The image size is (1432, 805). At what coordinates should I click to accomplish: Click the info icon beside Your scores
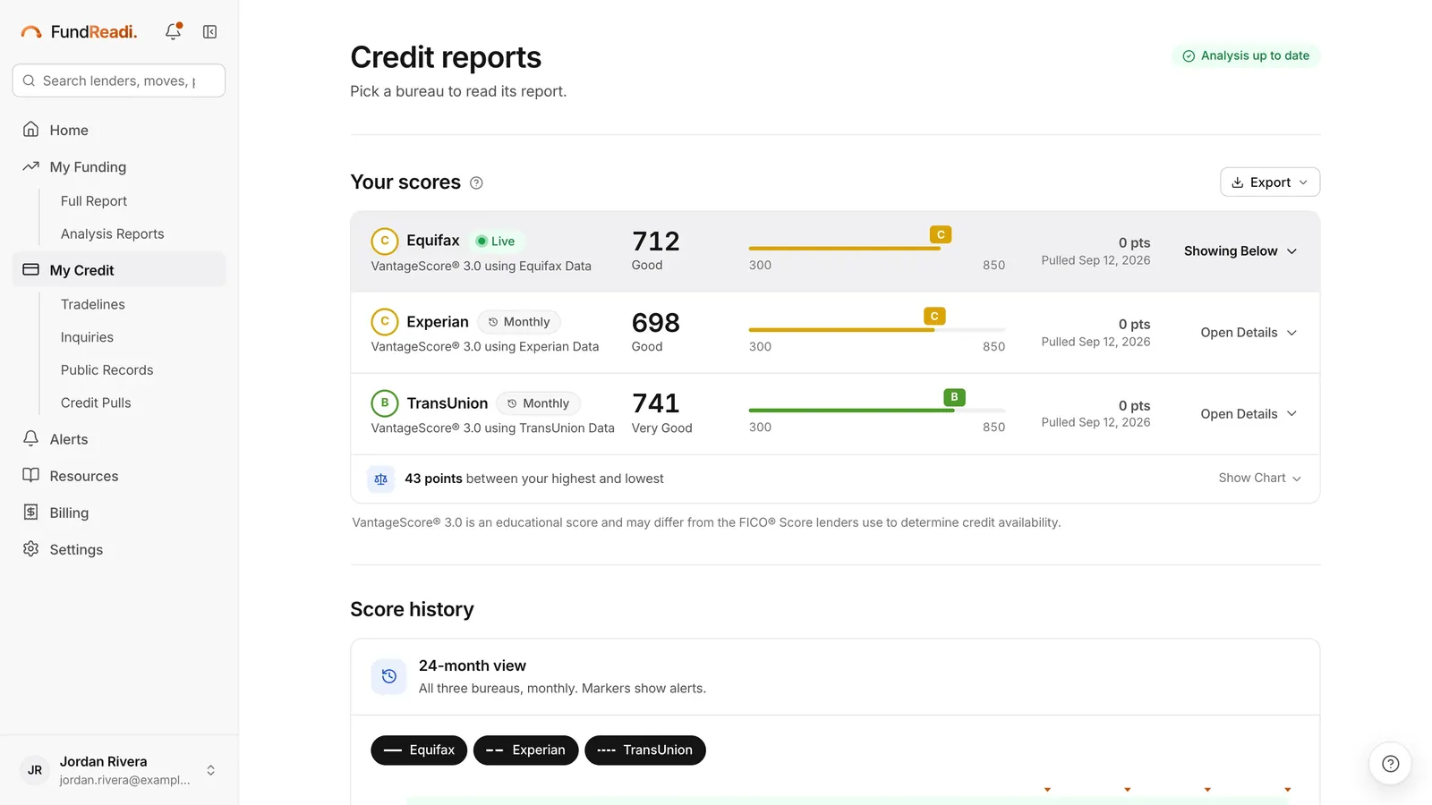coord(476,182)
